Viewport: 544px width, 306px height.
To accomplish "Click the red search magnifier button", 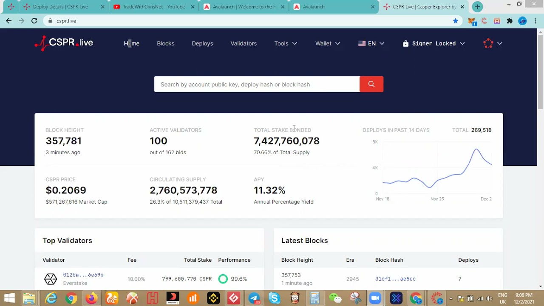I will 371,84.
